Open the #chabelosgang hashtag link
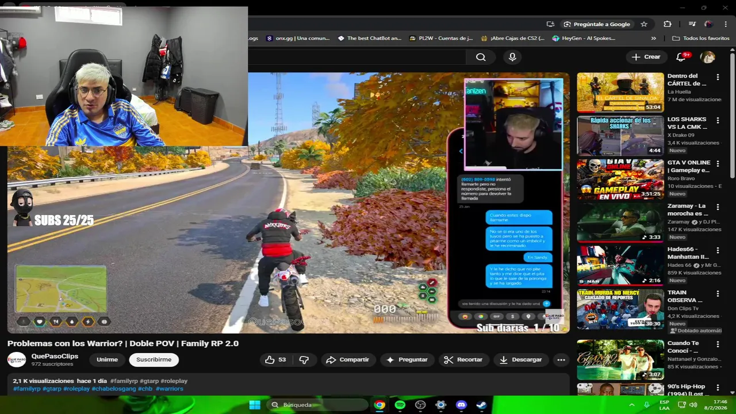The width and height of the screenshot is (736, 414). [114, 389]
